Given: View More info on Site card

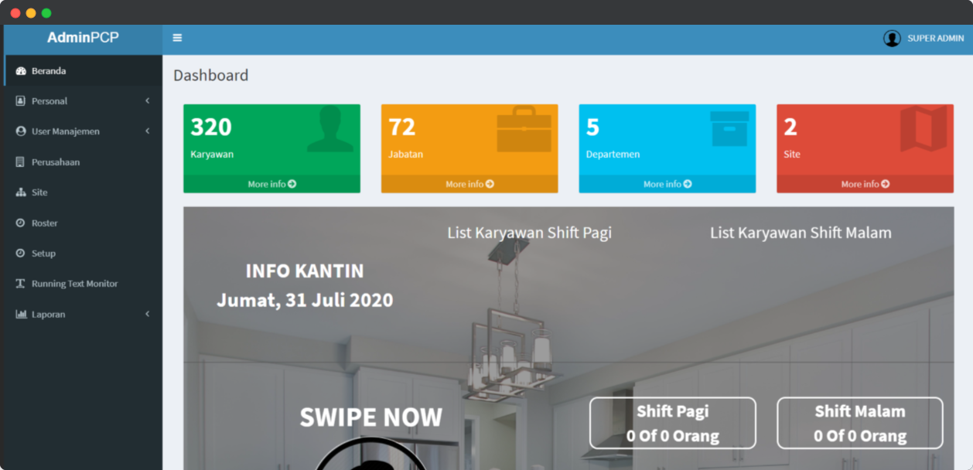Looking at the screenshot, I should point(865,184).
